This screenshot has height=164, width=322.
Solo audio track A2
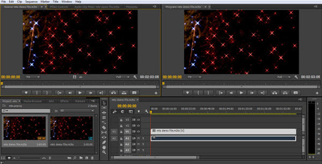pos(143,144)
